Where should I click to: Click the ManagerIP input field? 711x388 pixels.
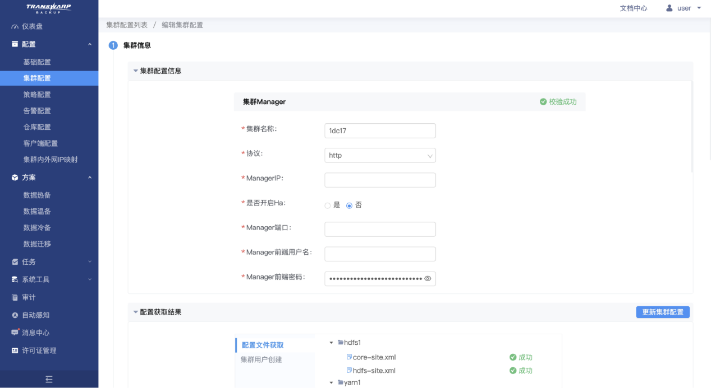pos(380,180)
